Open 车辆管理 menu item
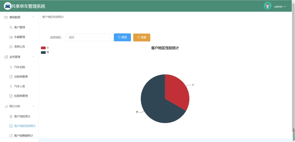295x142 pixels. [x=19, y=37]
